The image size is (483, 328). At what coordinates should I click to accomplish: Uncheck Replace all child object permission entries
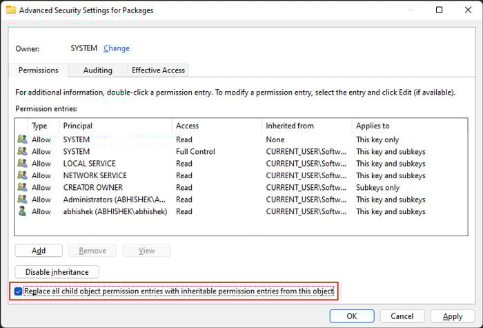(18, 291)
